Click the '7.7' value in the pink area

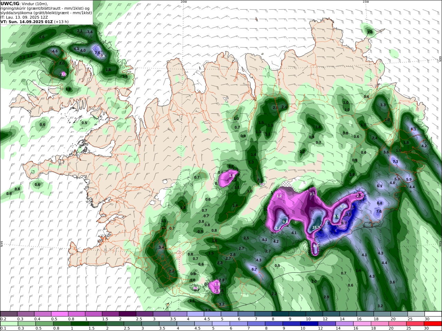pos(278,229)
